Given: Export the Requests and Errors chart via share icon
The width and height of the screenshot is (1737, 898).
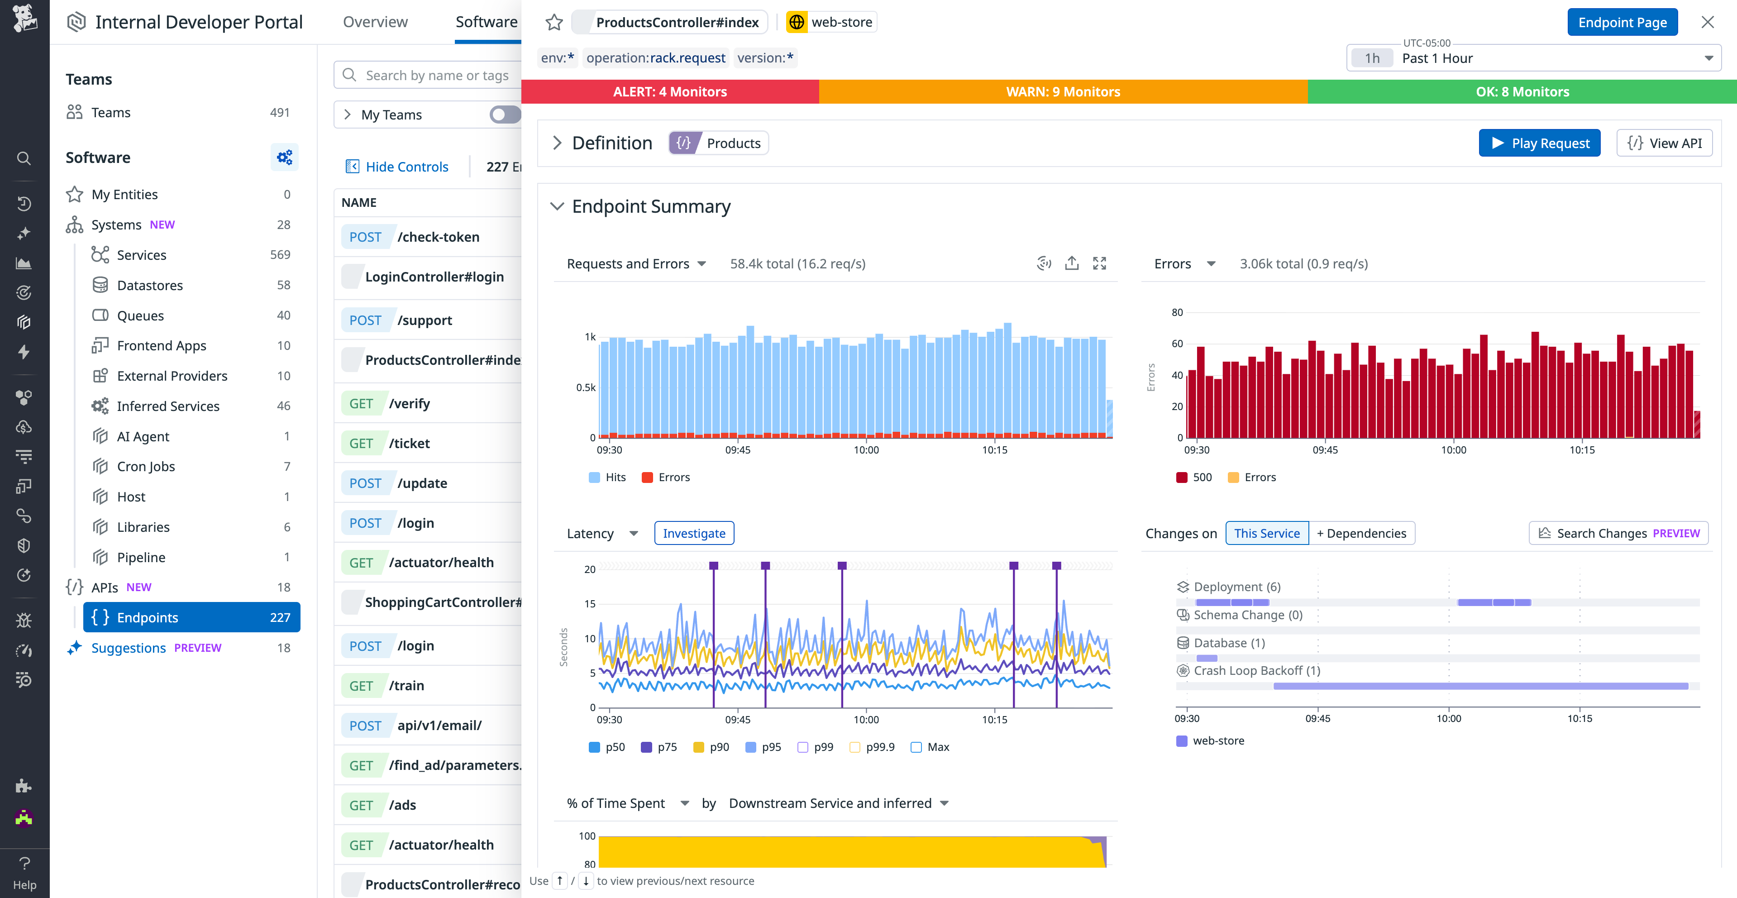Looking at the screenshot, I should (x=1072, y=263).
